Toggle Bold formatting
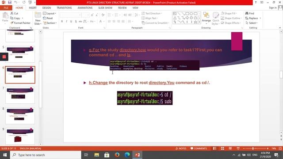Image resolution: width=283 pixels, height=159 pixels. (x=62, y=22)
